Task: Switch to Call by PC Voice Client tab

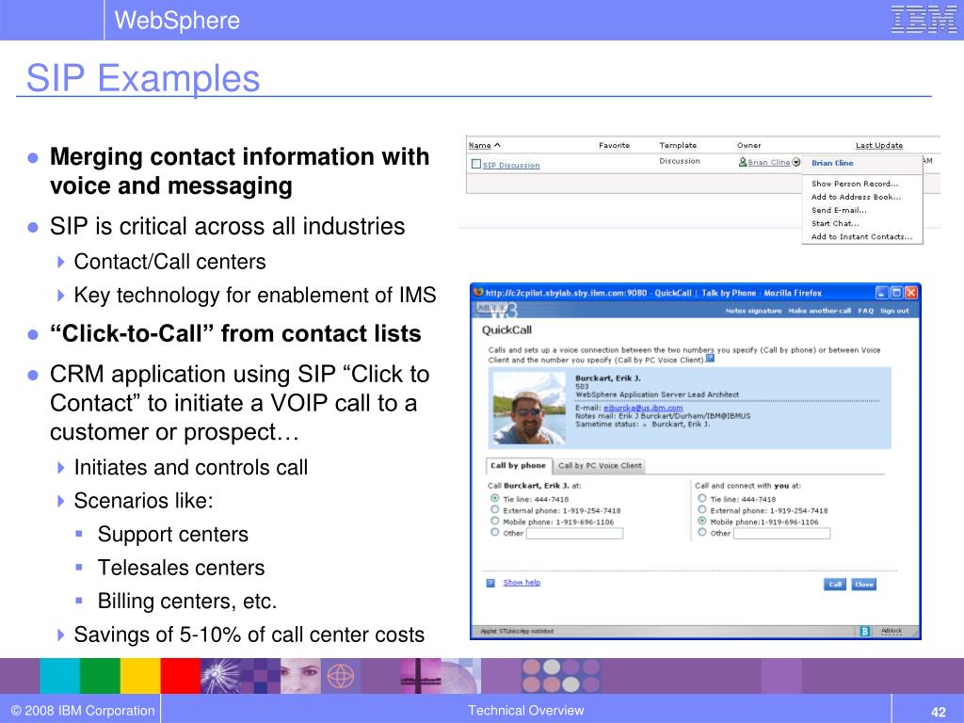Action: click(600, 465)
